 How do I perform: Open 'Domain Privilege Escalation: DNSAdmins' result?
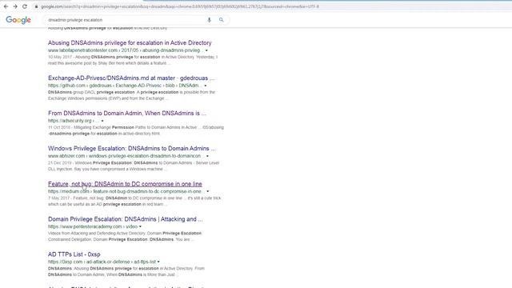(125, 219)
